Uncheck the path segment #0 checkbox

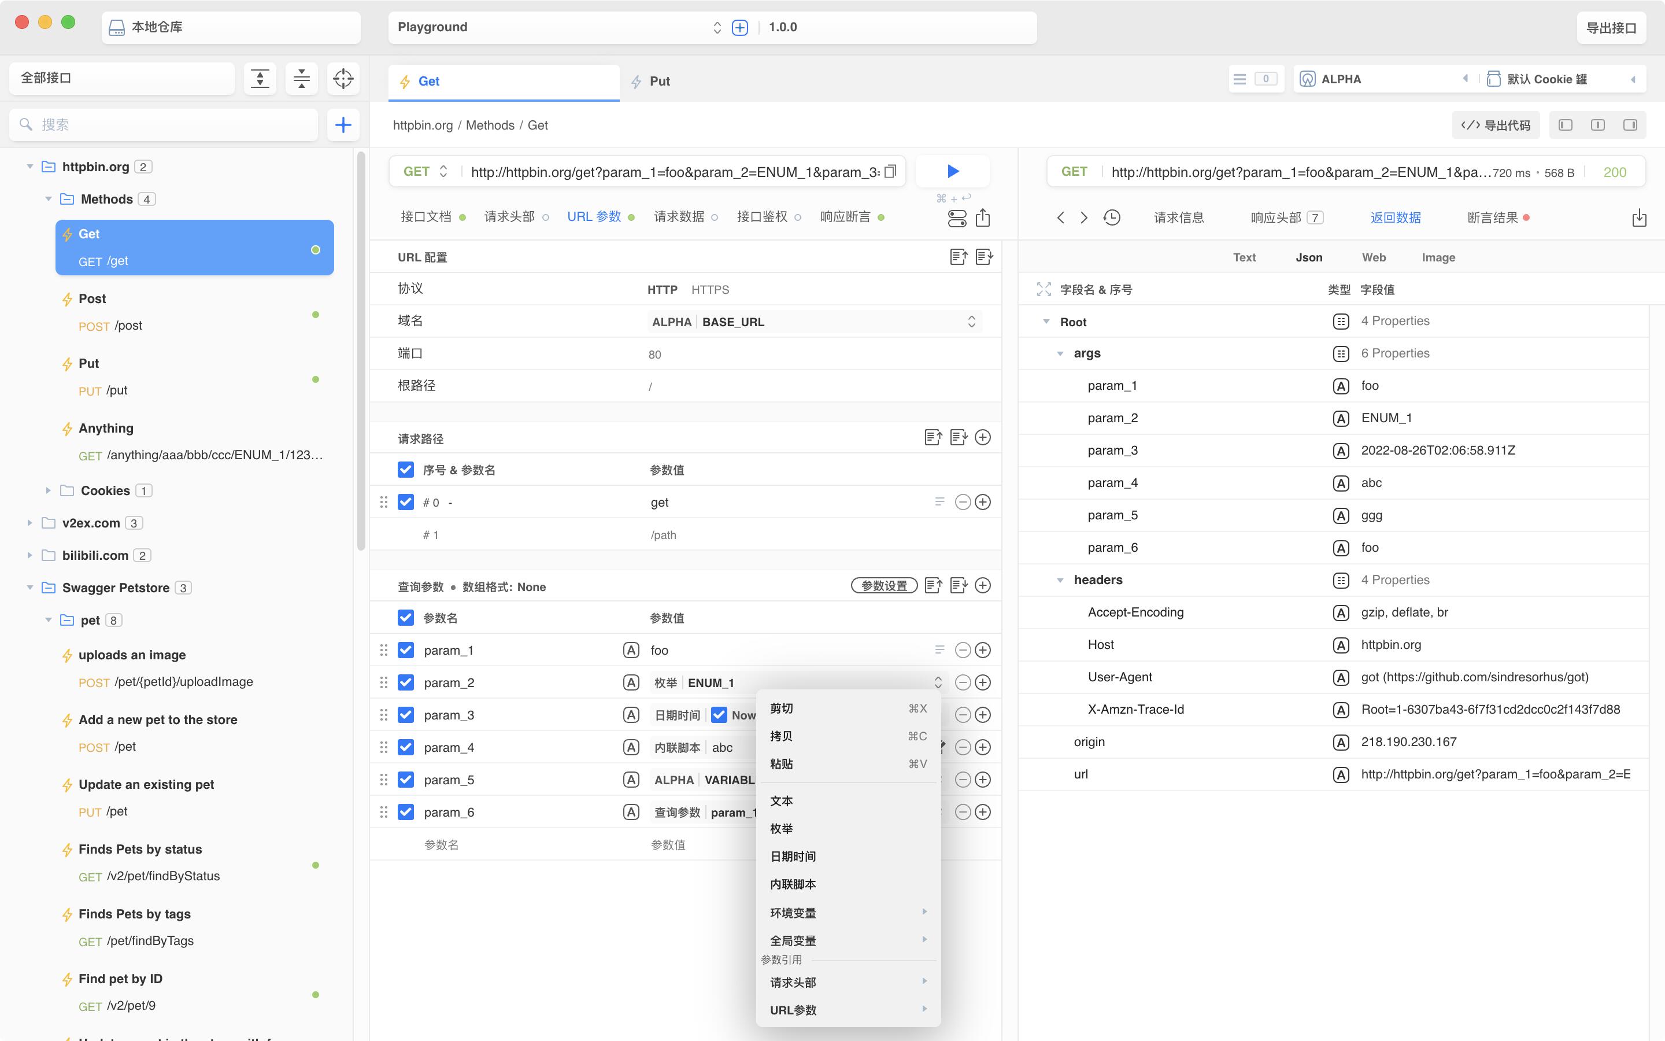(406, 502)
